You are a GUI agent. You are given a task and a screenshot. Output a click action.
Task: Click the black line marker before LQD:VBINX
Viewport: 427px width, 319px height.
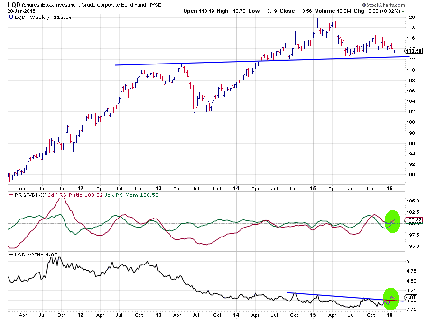click(11, 255)
